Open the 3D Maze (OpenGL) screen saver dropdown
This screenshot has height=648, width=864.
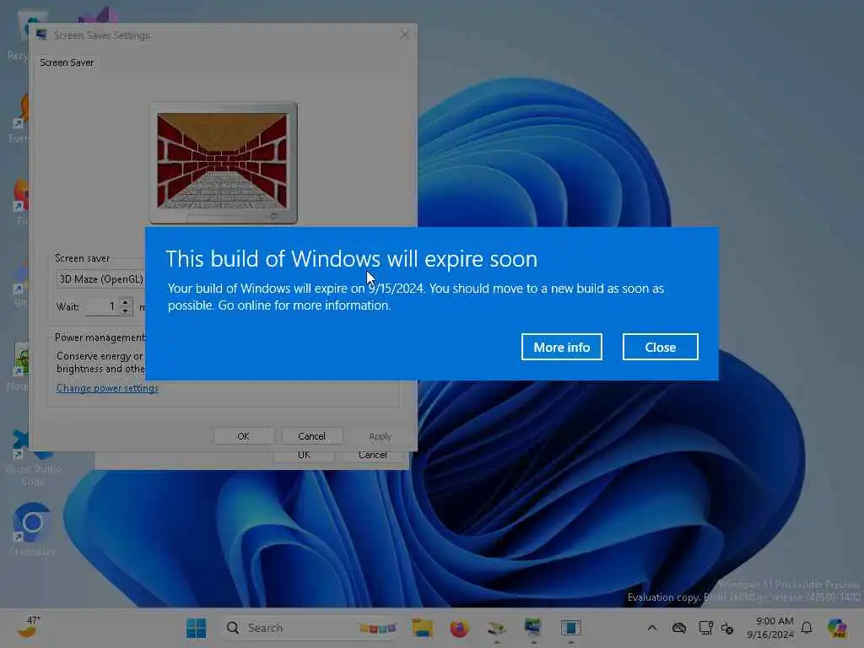click(101, 278)
